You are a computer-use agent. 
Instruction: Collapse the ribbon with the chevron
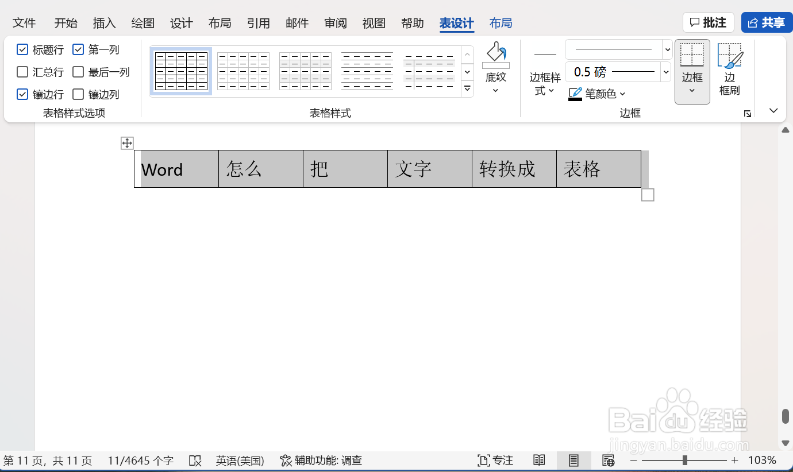coord(773,110)
